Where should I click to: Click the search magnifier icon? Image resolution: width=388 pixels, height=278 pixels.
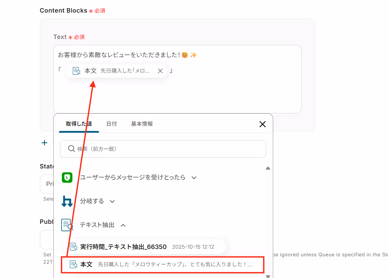(x=71, y=149)
